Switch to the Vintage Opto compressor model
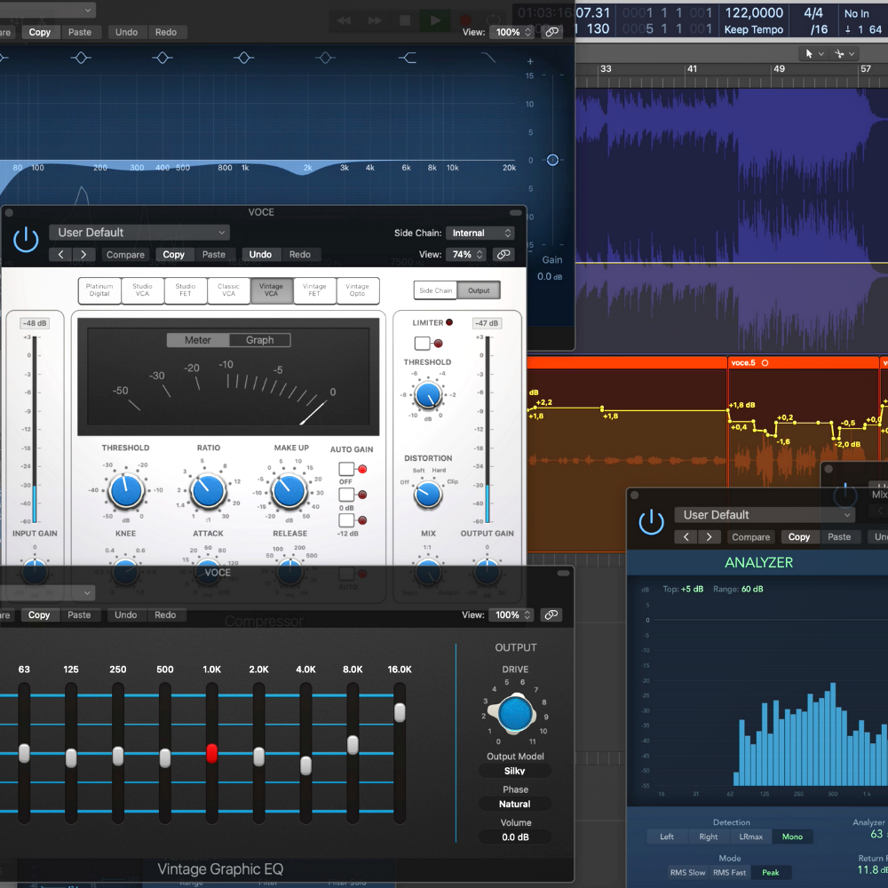This screenshot has height=888, width=888. [x=357, y=290]
